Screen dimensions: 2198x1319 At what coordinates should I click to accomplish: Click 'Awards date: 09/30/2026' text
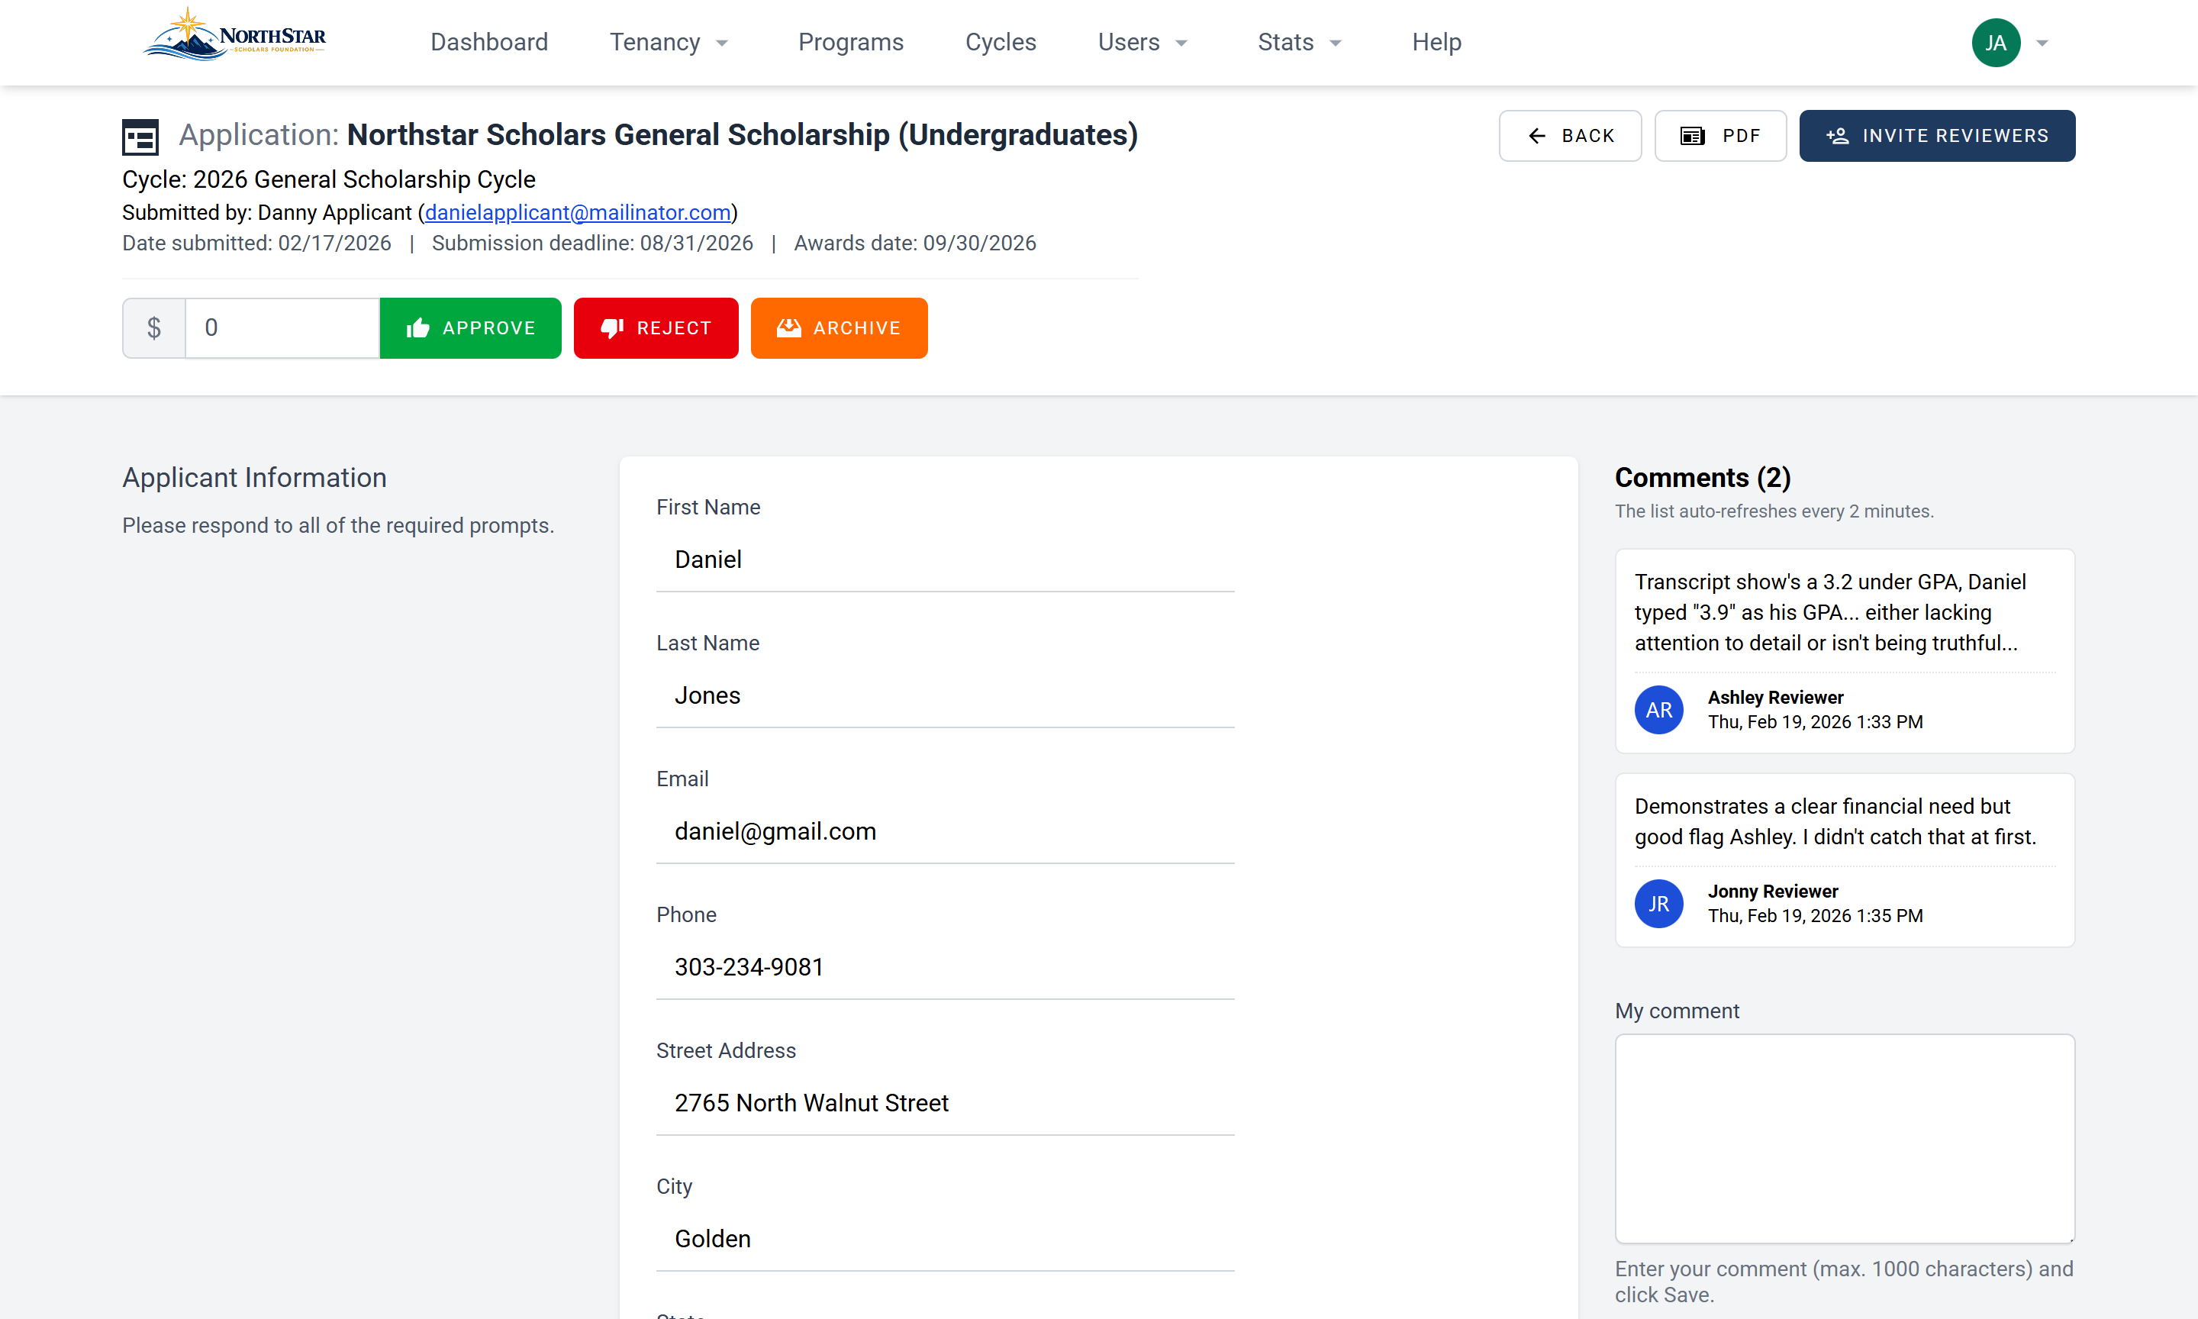click(915, 243)
